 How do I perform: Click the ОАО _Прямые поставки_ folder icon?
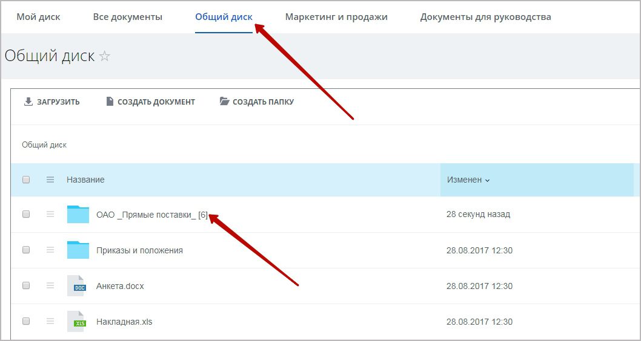coord(78,215)
